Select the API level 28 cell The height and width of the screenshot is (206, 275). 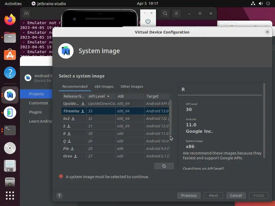click(101, 149)
